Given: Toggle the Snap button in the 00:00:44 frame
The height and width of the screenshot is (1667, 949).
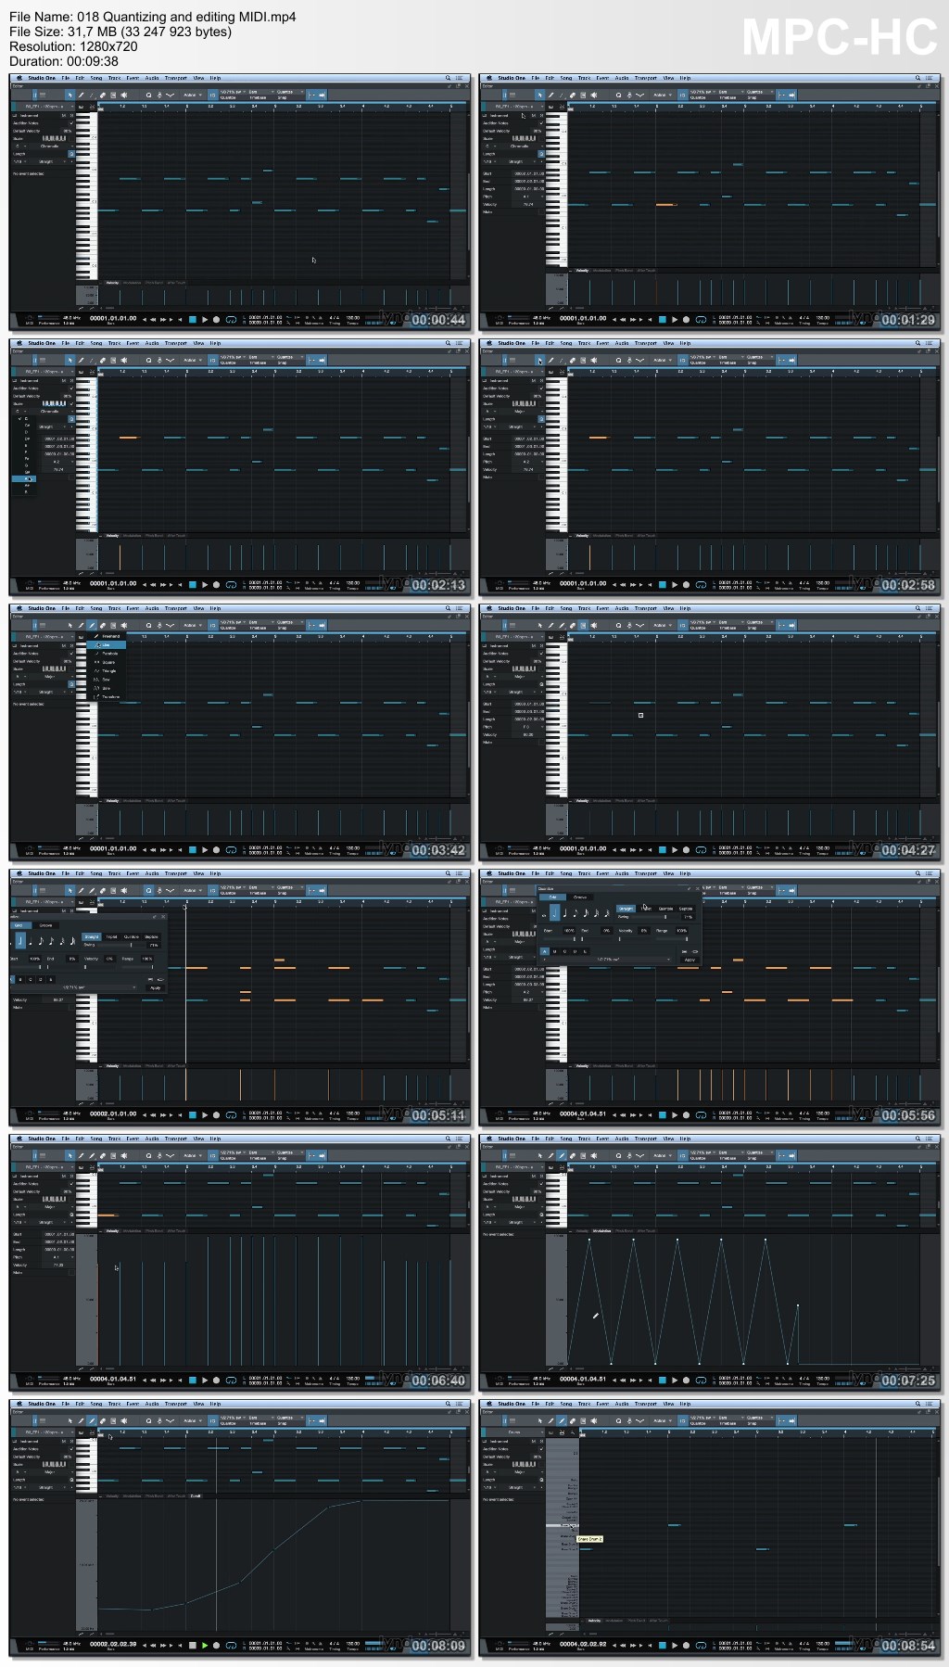Looking at the screenshot, I should coord(311,95).
